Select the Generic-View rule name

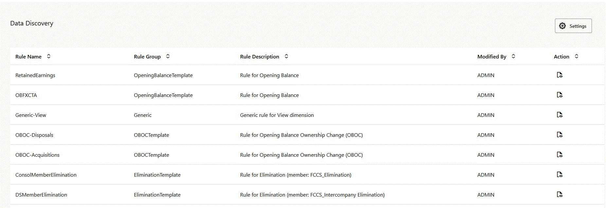coord(31,115)
